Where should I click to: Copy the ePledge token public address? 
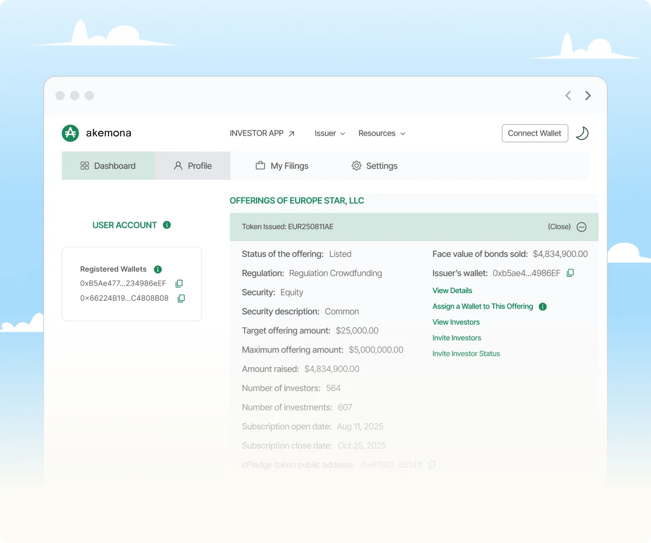click(432, 465)
